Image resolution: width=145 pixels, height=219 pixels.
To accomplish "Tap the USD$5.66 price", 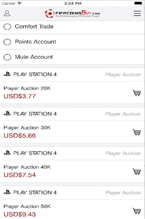I will tap(20, 136).
